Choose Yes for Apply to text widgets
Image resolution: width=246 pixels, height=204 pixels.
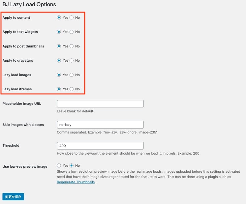coord(59,32)
